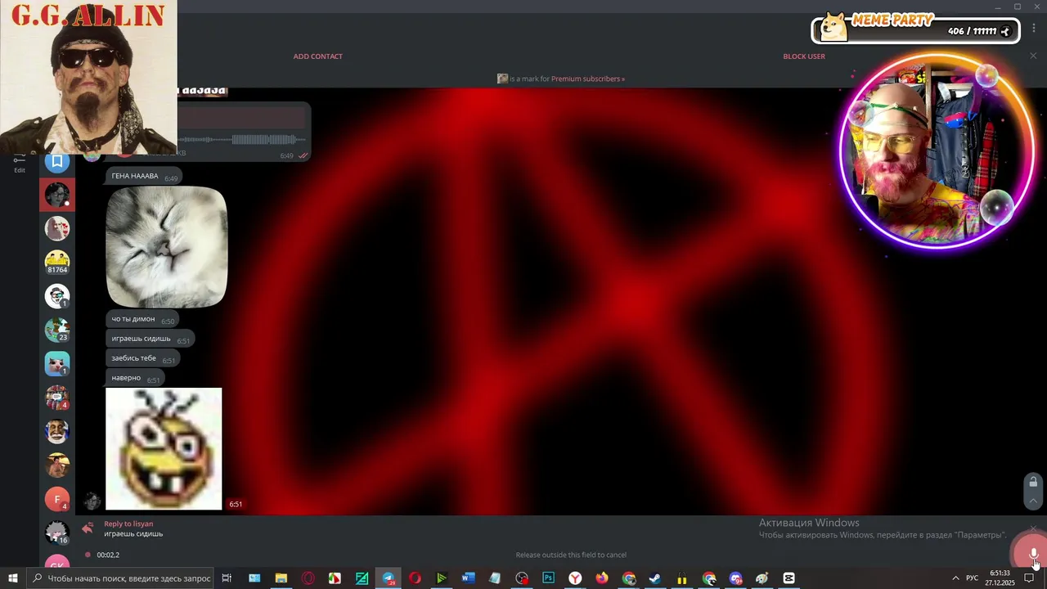Open File Explorer from the taskbar
1047x589 pixels.
(x=281, y=578)
